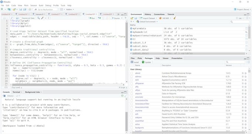Toggle Source on Save checkbox
Image resolution: width=252 pixels, height=134 pixels.
pyautogui.click(x=21, y=18)
